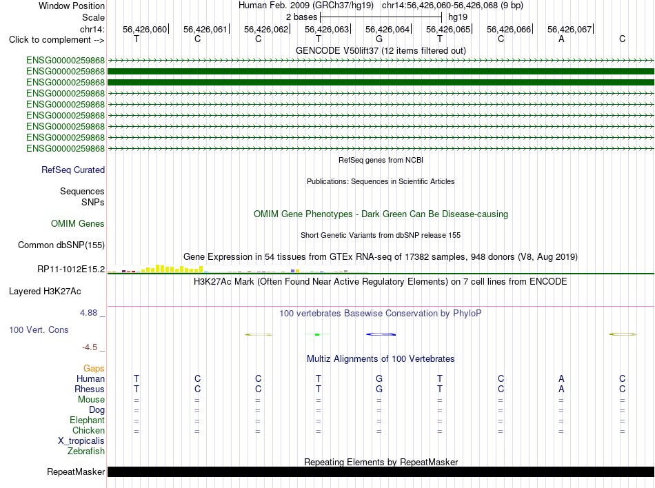Image resolution: width=655 pixels, height=488 pixels.
Task: Click the black RepeatMasker repeat element bar
Action: 381,471
